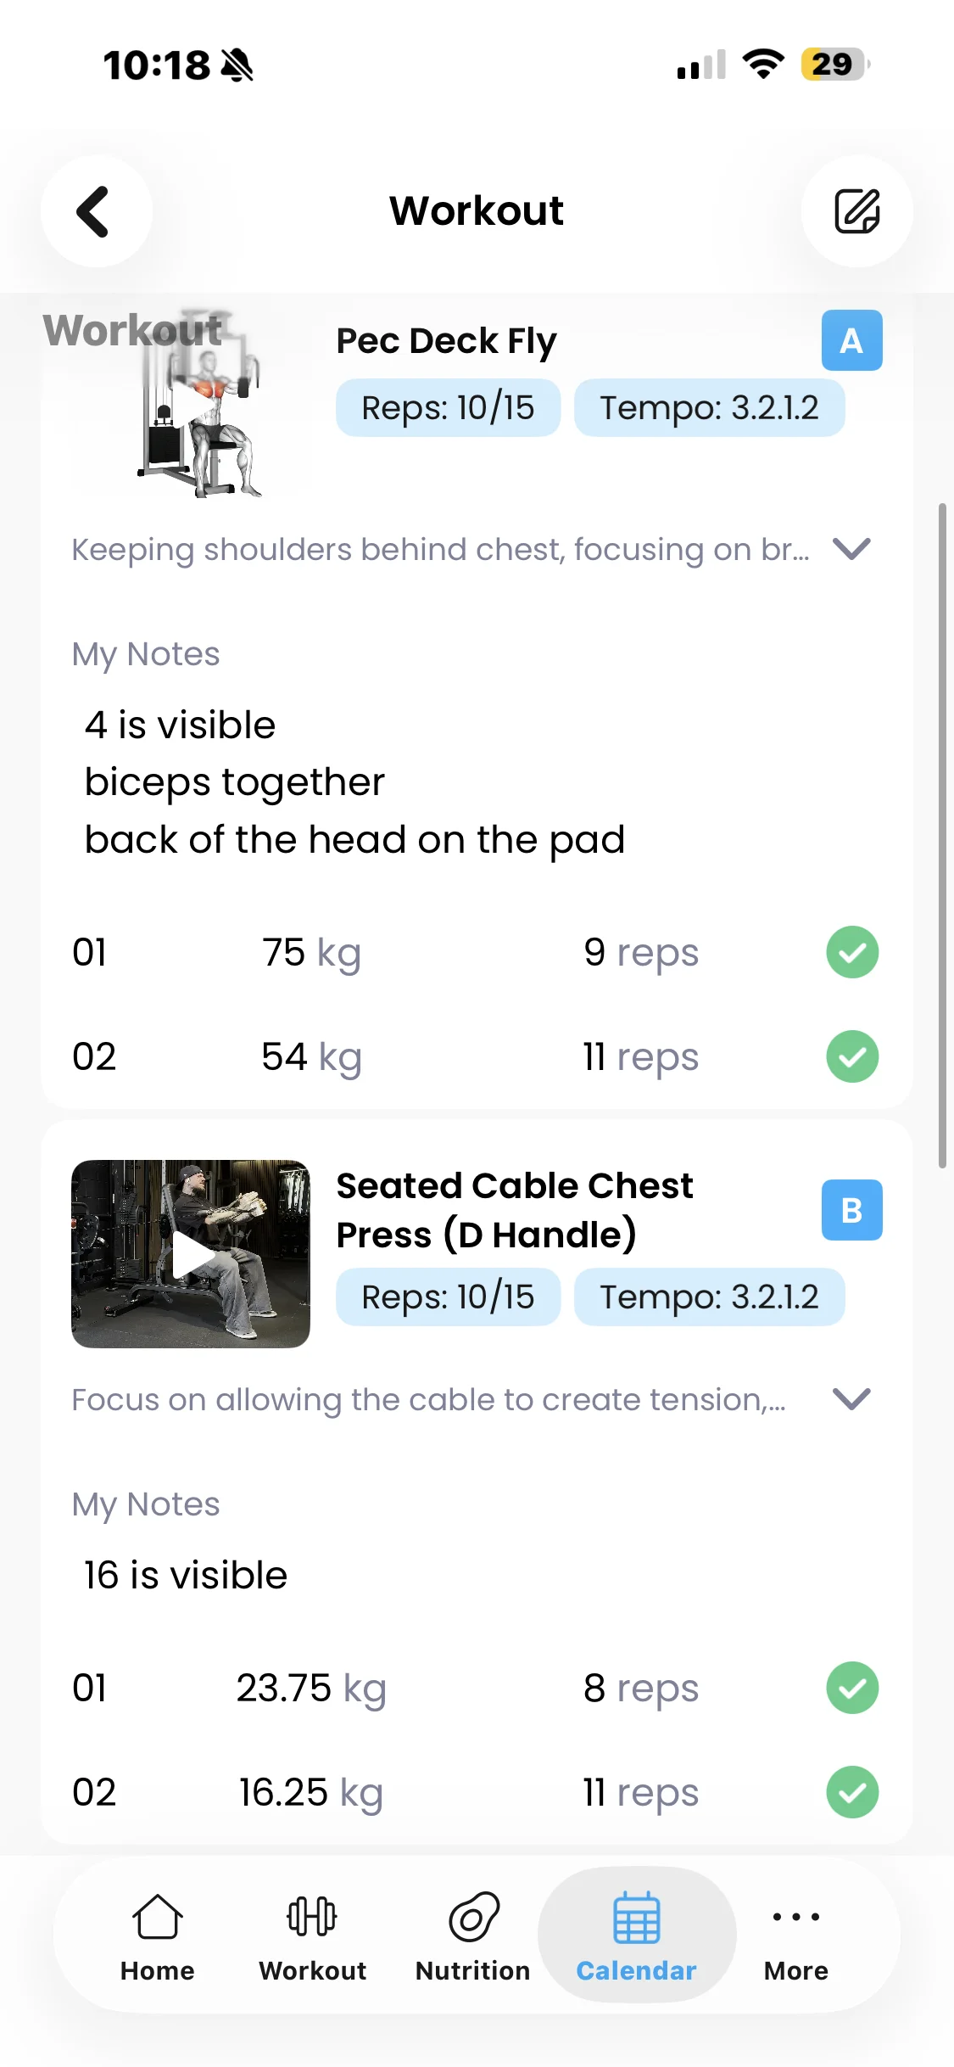Open the edit workout pencil icon
This screenshot has width=954, height=2067.
(856, 211)
